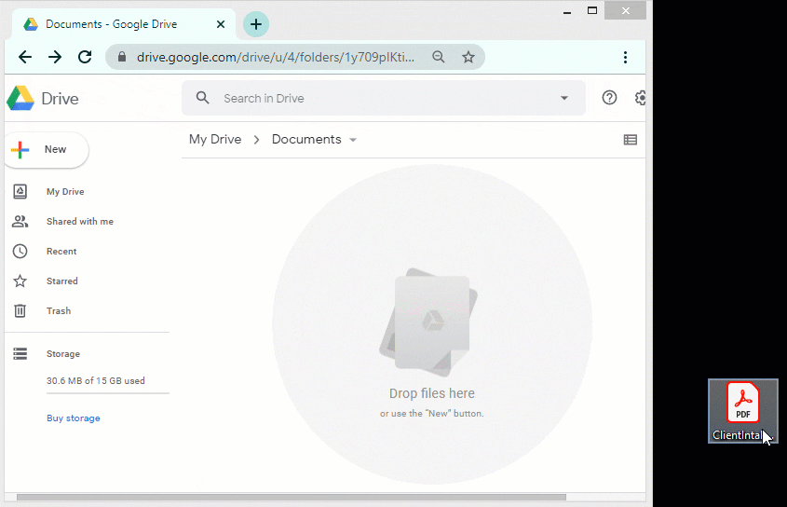This screenshot has height=507, width=787.
Task: Click the Buy storage link
Action: 74,418
